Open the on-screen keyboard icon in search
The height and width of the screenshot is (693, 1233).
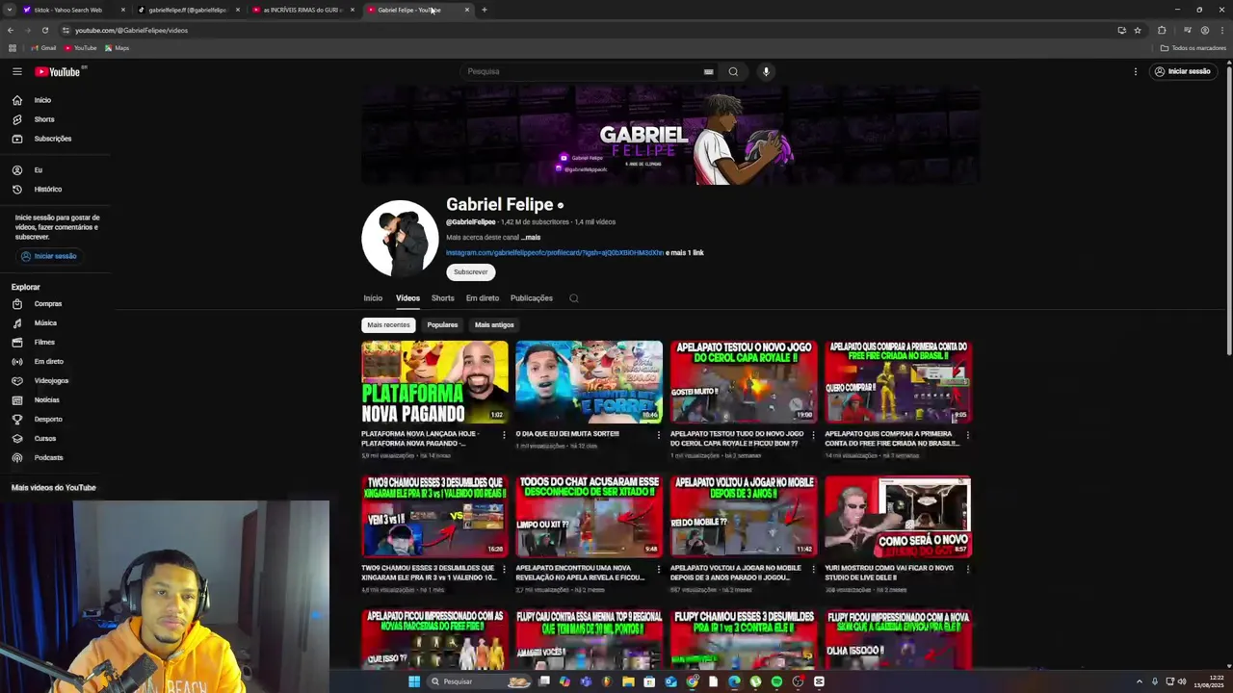708,71
